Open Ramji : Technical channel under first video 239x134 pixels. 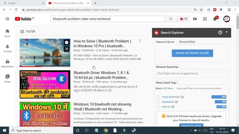pos(84,50)
